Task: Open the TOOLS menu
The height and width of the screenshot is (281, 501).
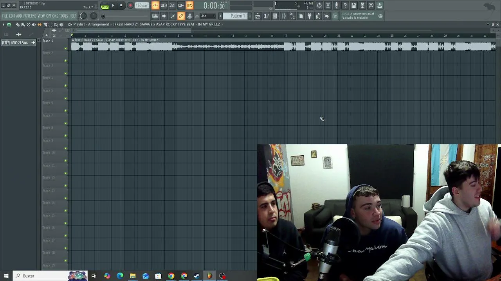Action: click(63, 16)
